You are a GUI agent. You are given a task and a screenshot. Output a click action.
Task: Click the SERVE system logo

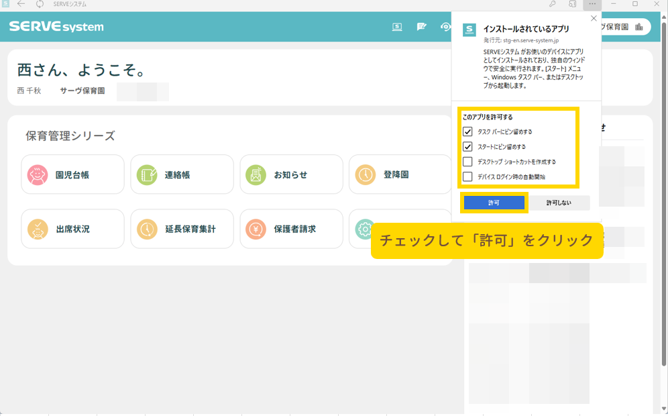click(x=56, y=27)
